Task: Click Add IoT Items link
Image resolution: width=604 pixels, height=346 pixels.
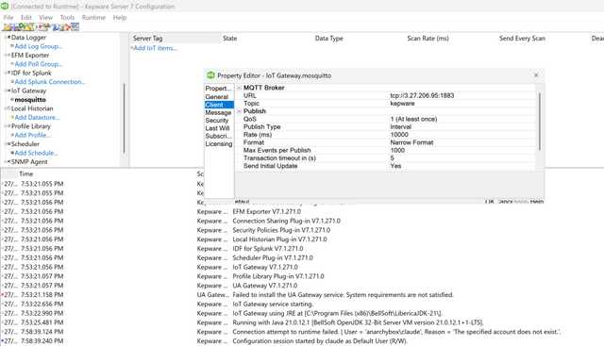Action: coord(155,48)
